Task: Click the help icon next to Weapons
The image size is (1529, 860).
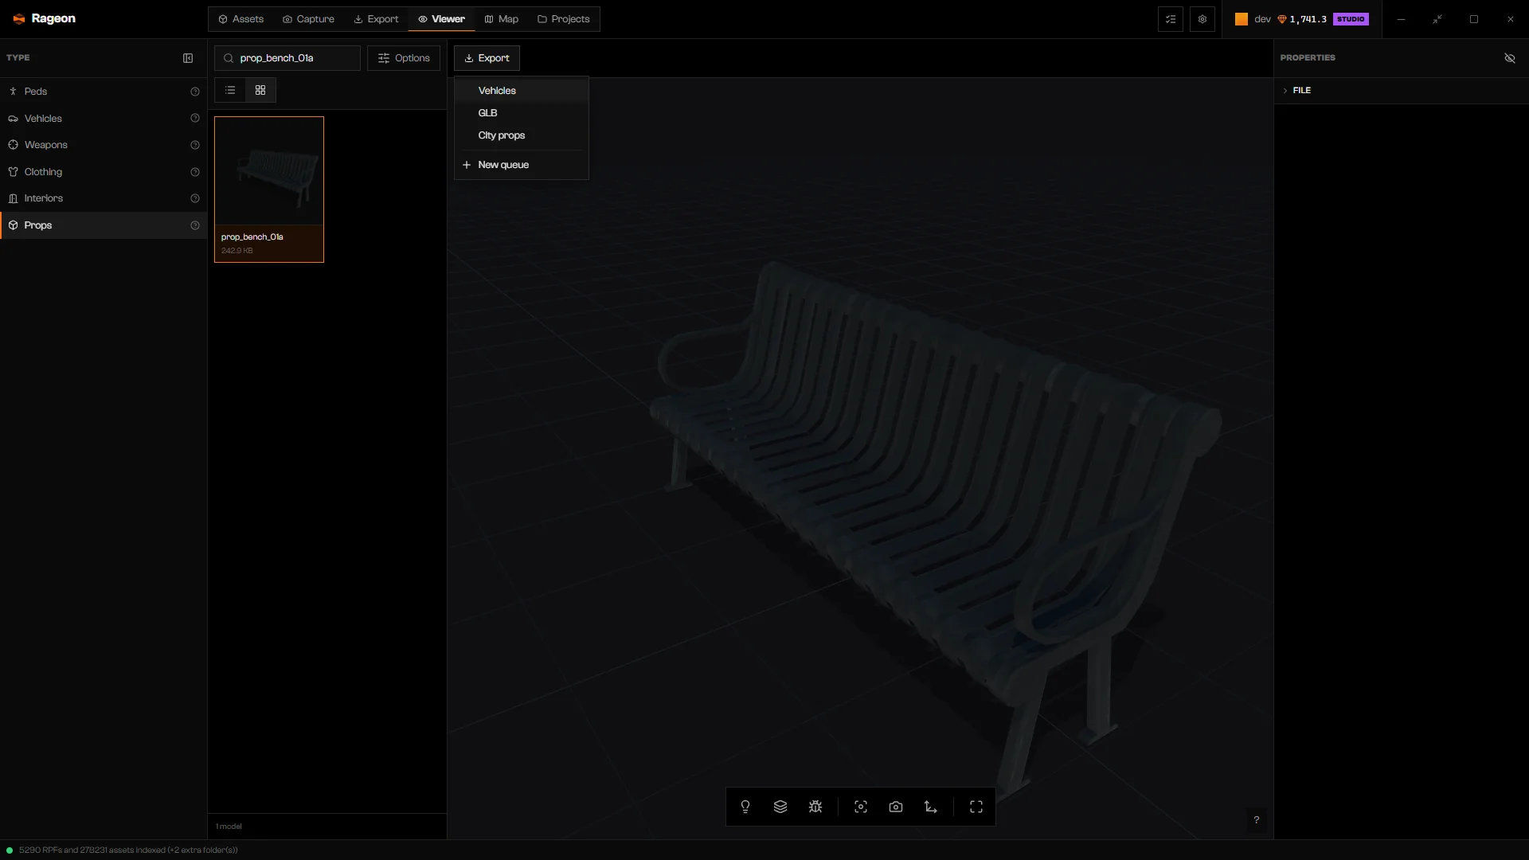Action: [195, 145]
